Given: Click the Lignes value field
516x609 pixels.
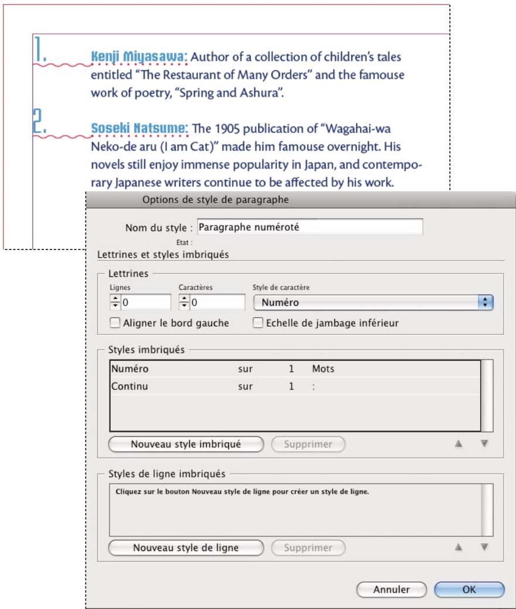Looking at the screenshot, I should pyautogui.click(x=146, y=302).
